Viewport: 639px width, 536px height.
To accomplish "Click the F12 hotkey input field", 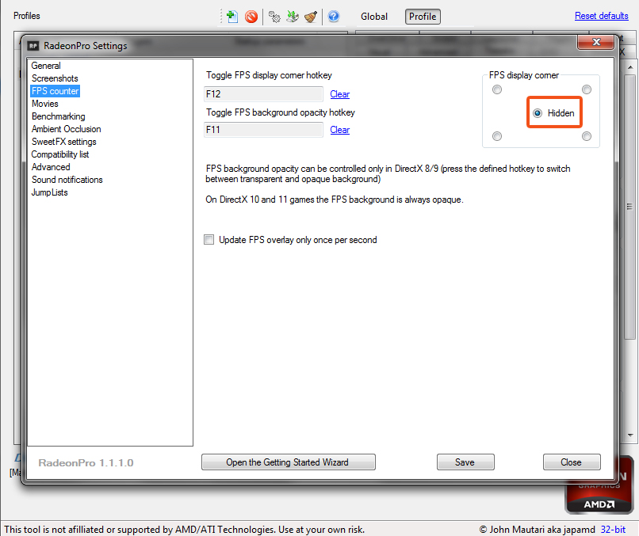I will (x=263, y=94).
